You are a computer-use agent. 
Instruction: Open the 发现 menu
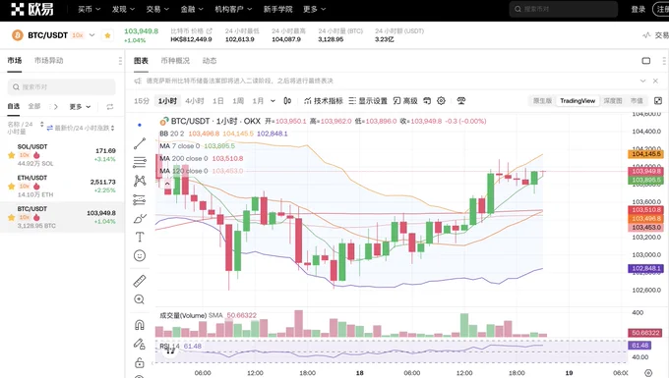coord(123,9)
